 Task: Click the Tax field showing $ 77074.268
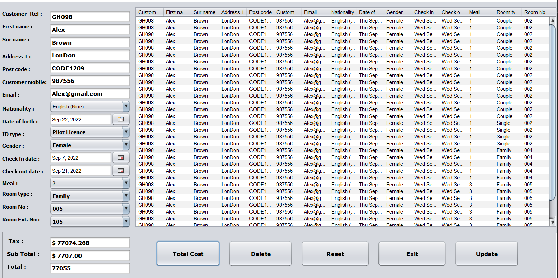(90, 243)
